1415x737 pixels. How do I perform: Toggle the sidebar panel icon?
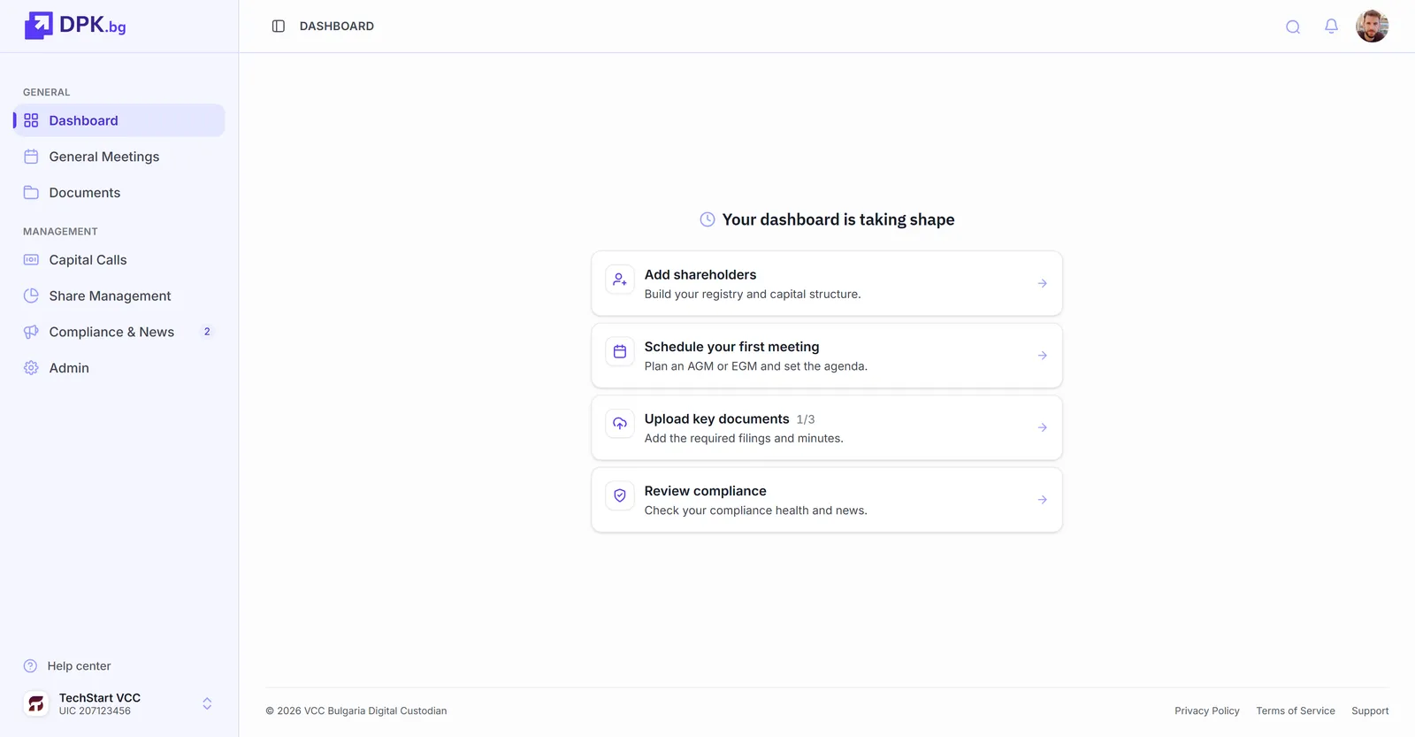(x=279, y=27)
